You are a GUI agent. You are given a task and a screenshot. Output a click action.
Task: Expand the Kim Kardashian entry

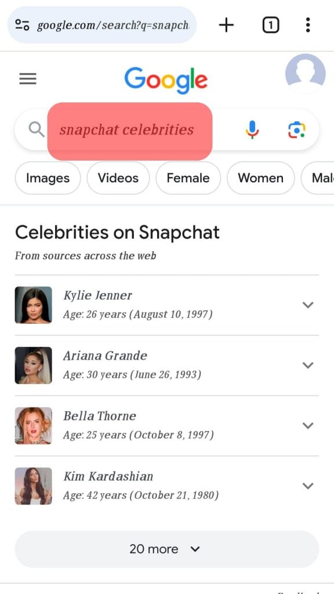coord(308,486)
